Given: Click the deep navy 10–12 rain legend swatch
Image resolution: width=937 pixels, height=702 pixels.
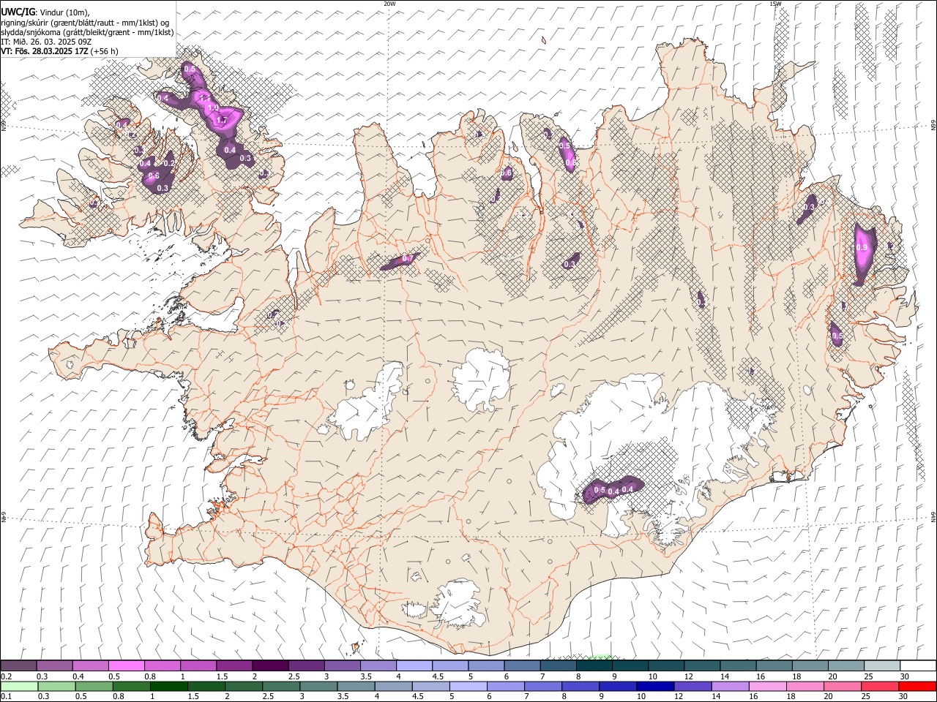Looking at the screenshot, I should 654,686.
